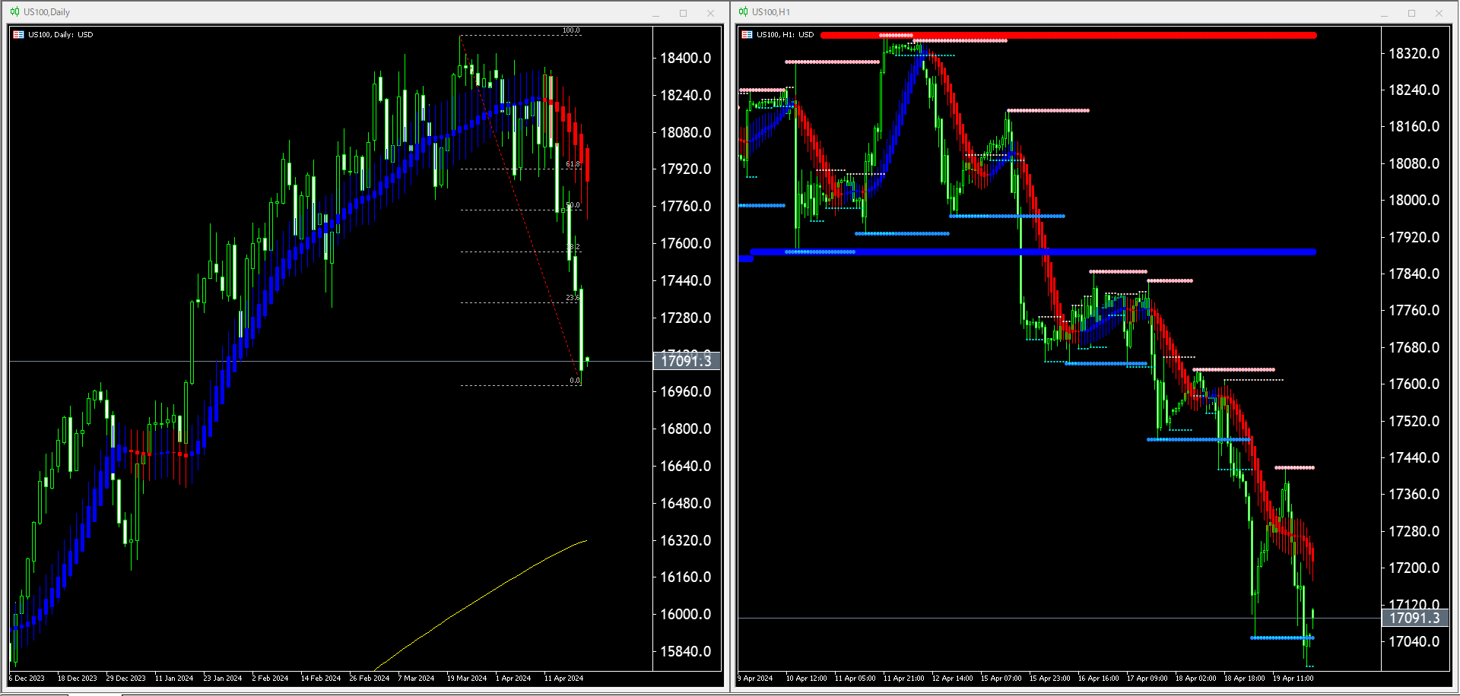Select the thick blue support line on H1 chart
Screen dimensions: 1460x696
[x=1033, y=252]
